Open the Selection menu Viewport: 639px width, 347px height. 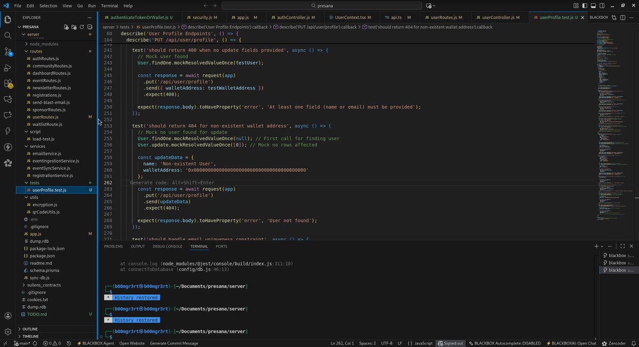click(x=48, y=5)
